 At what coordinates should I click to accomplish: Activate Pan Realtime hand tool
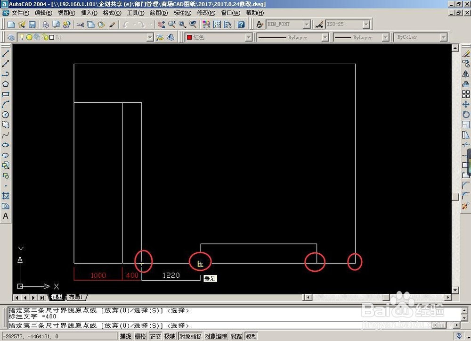(161, 25)
